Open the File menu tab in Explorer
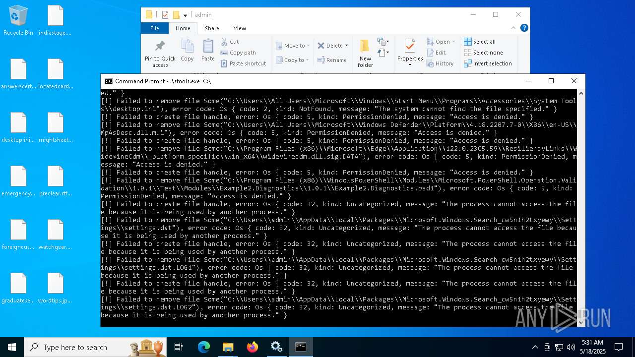 click(x=155, y=28)
